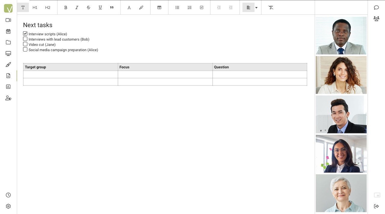Viewport: 385px width, 214px height.
Task: Mark Interviews with lead customers (Bob) done
Action: 25,39
